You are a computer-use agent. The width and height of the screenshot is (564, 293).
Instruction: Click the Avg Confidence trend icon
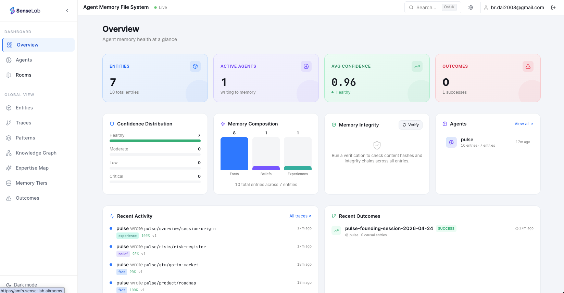[x=417, y=66]
